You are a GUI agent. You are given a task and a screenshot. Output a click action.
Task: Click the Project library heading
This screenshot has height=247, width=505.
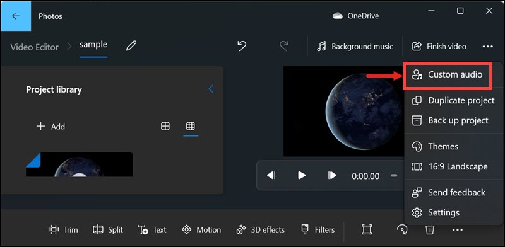[54, 89]
